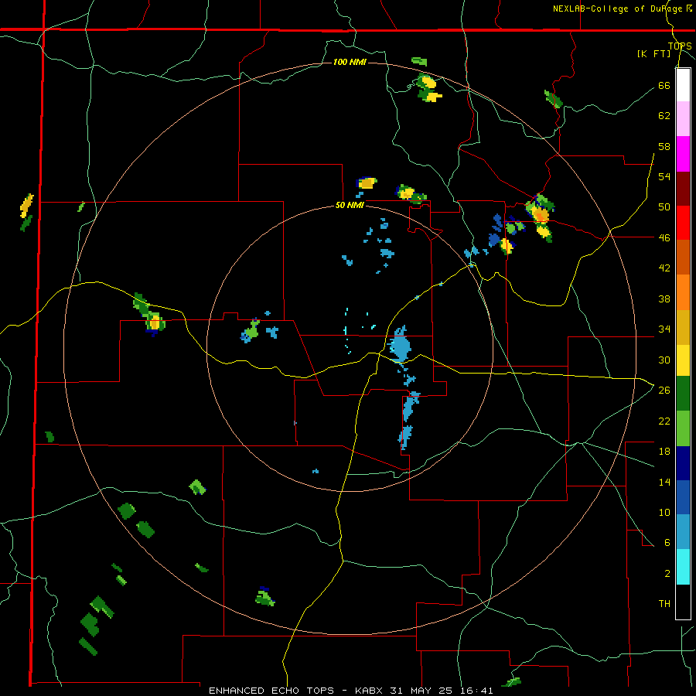Click the [K FT] units label
The image size is (696, 696).
[653, 54]
